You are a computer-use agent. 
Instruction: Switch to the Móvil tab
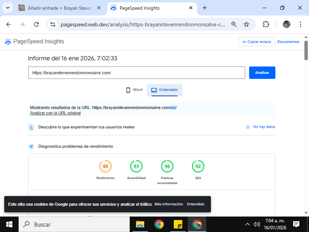(x=134, y=90)
